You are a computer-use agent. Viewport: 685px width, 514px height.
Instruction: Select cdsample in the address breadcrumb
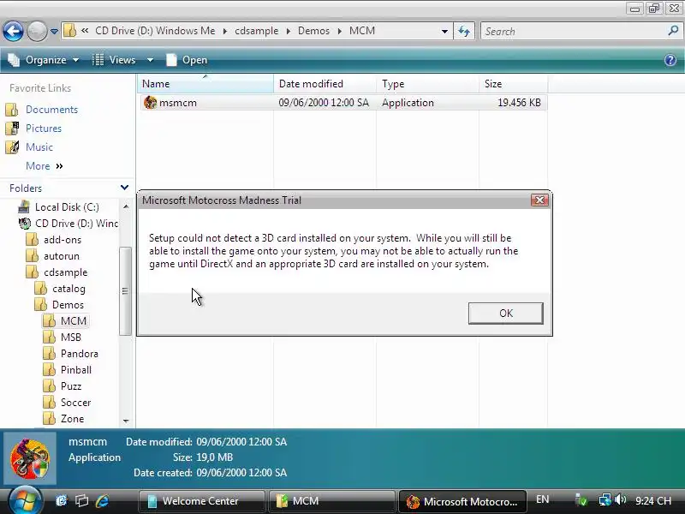point(256,31)
